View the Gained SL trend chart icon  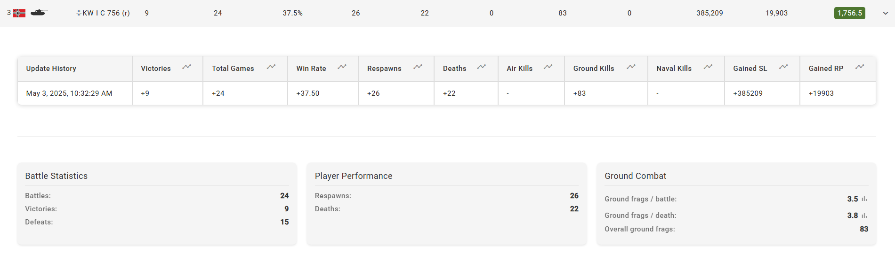783,67
